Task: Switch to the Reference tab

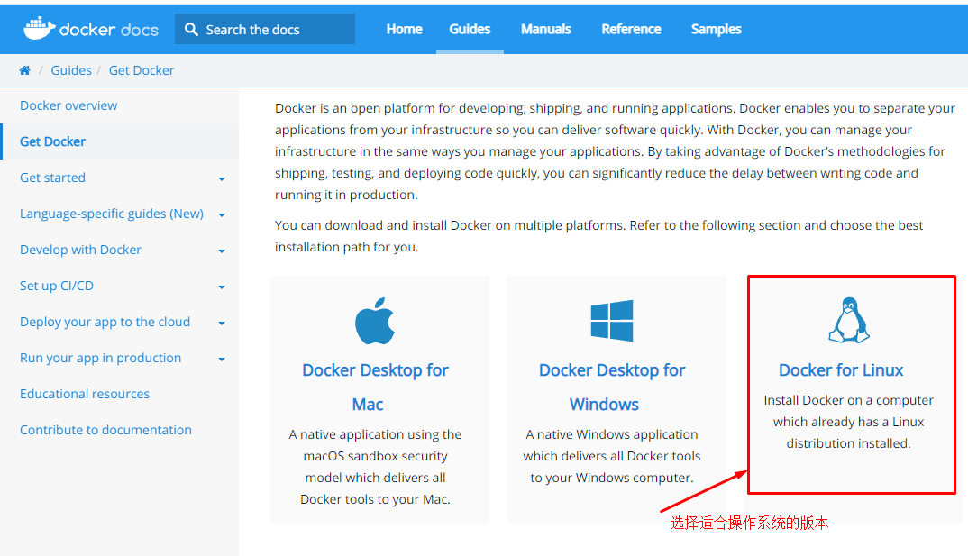Action: 631,29
